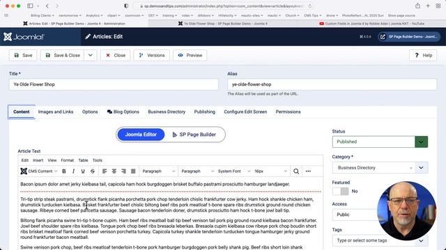
Task: Switch to the Permissions tab
Action: (288, 112)
